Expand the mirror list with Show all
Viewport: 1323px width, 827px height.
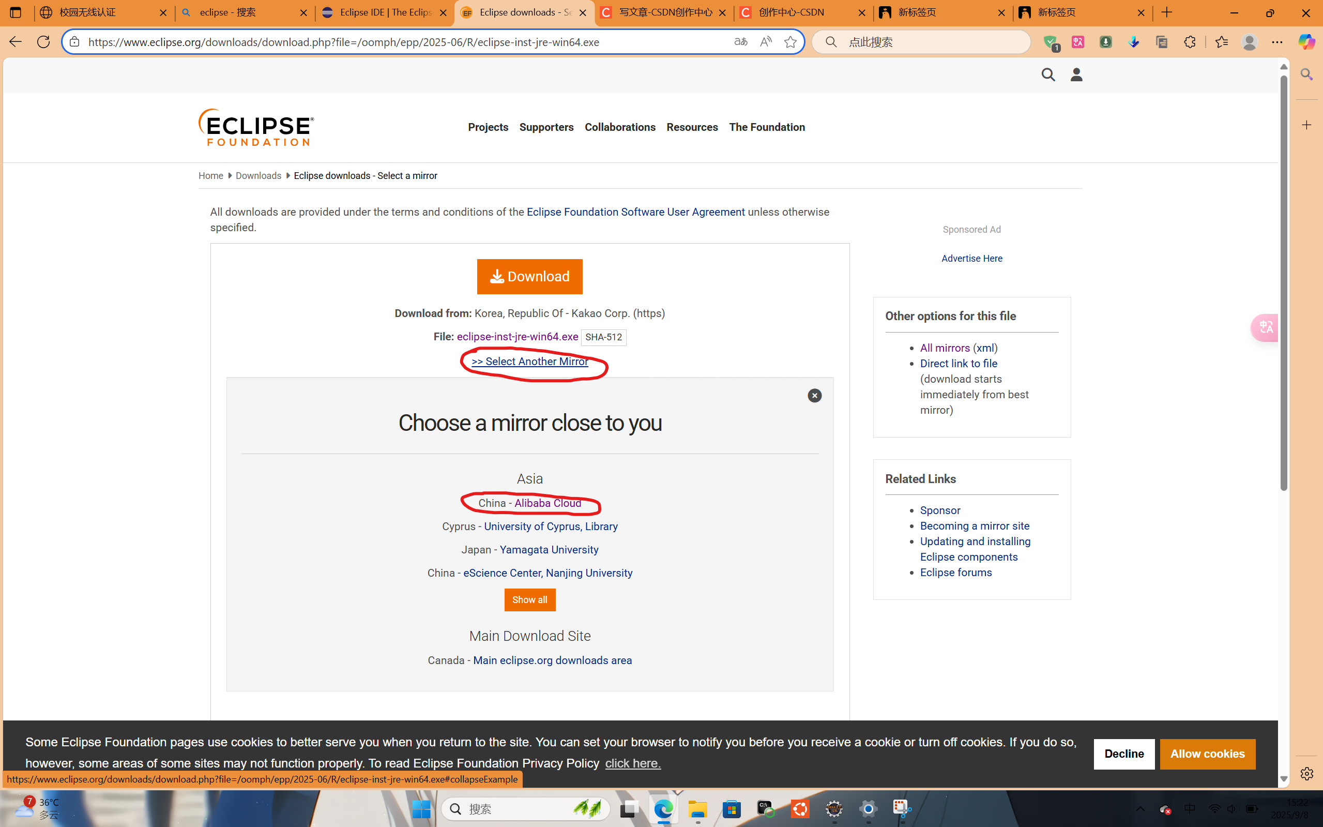(x=529, y=600)
